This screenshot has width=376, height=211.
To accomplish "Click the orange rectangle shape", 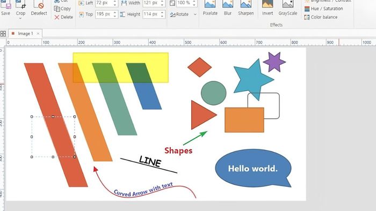I will click(244, 120).
